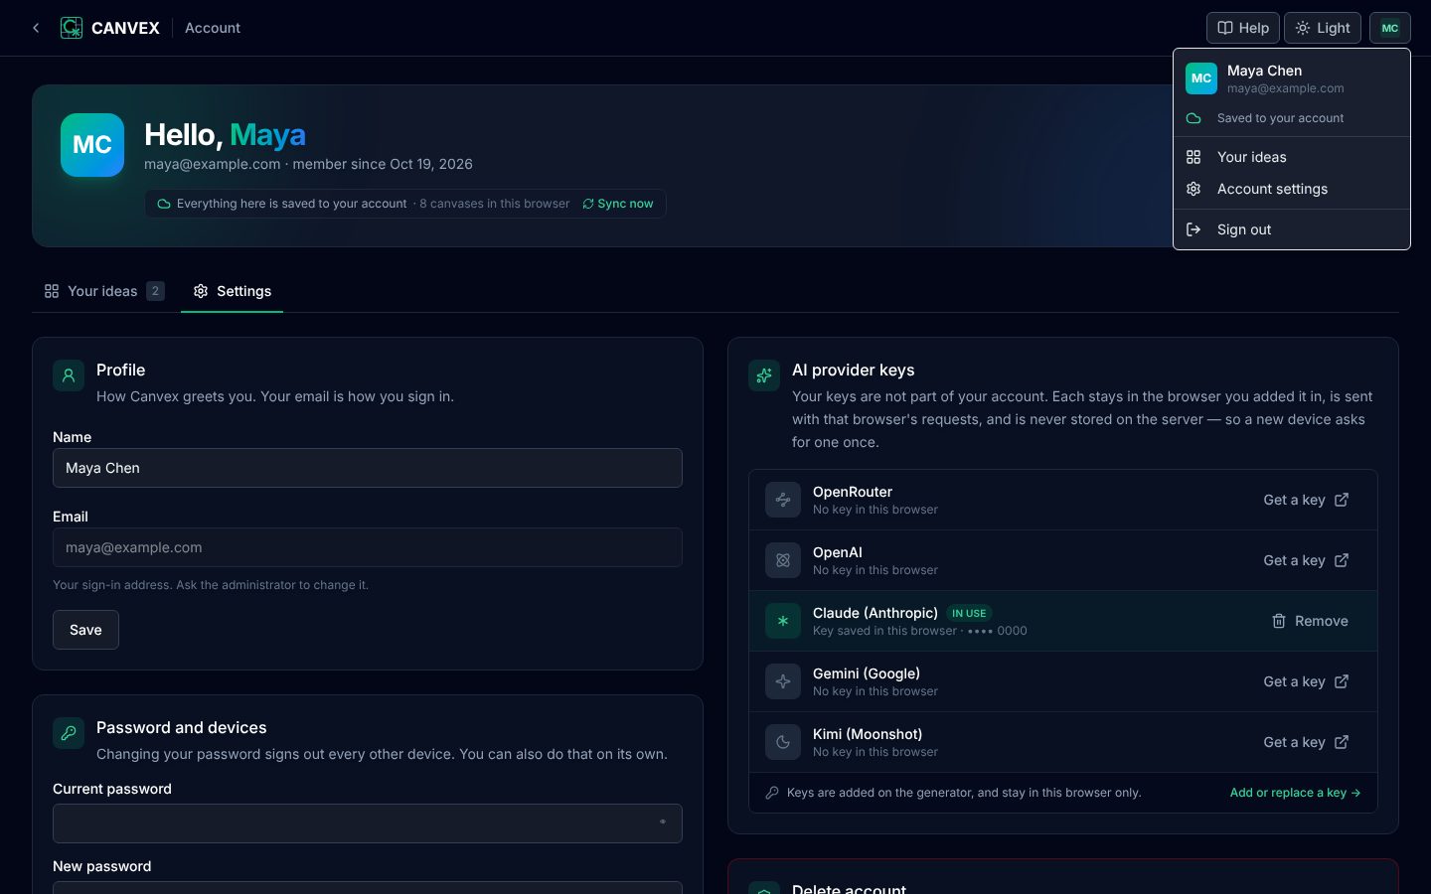Viewport: 1431px width, 894px height.
Task: Click the cloud icon next to Saved to your account
Action: [1193, 118]
